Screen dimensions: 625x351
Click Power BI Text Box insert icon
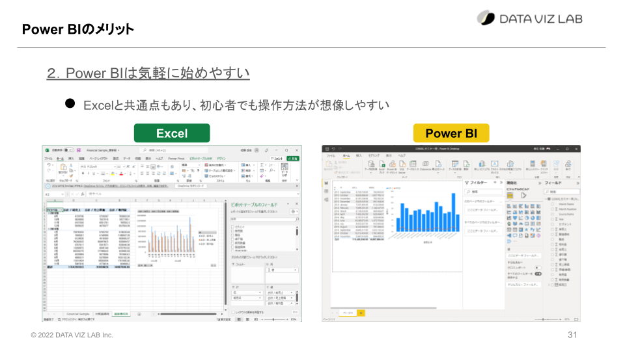pos(495,164)
